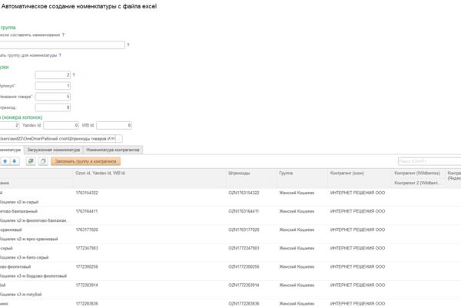Click the copy rows icon in toolbar

pyautogui.click(x=43, y=161)
